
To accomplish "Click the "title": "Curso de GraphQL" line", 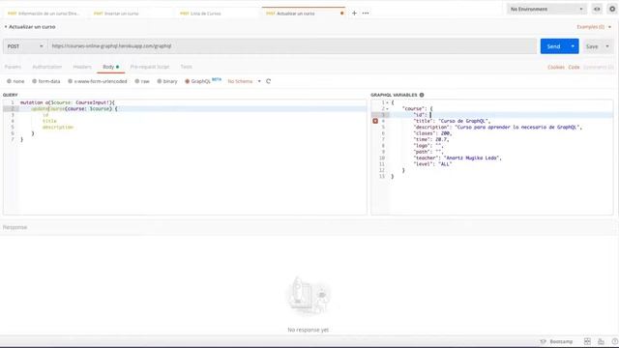I will tap(452, 121).
